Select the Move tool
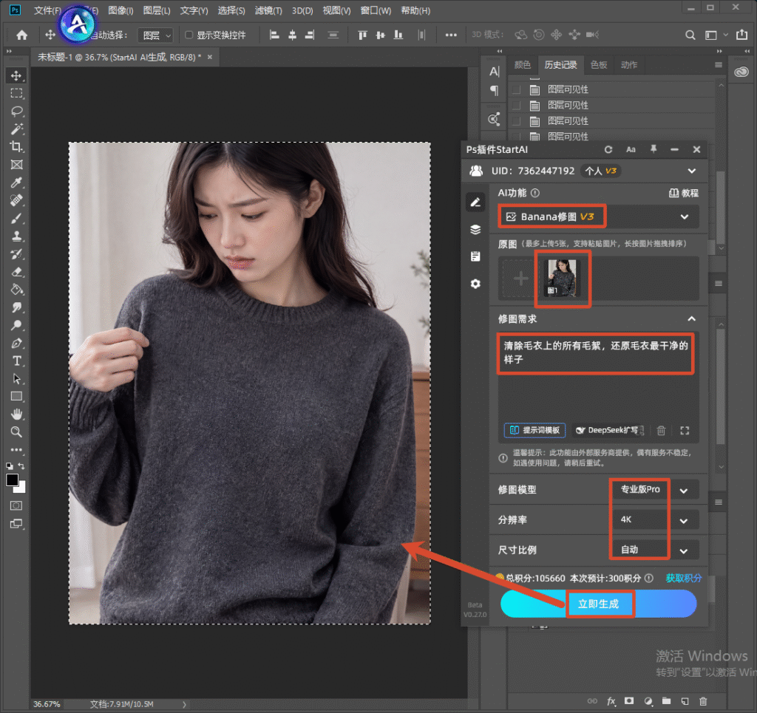Image resolution: width=757 pixels, height=713 pixels. 16,76
